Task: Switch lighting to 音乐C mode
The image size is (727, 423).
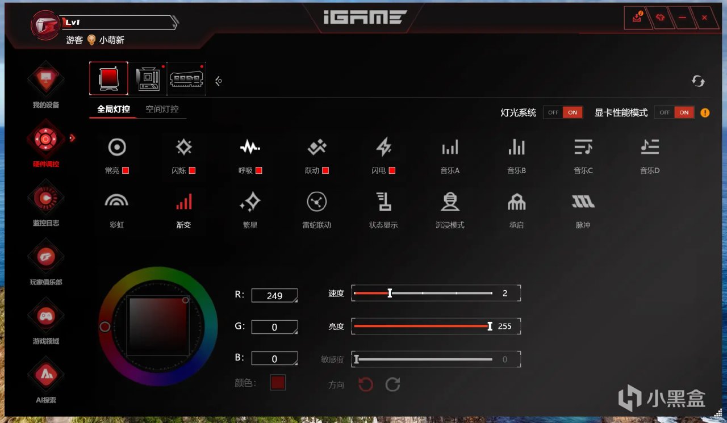Action: click(583, 148)
